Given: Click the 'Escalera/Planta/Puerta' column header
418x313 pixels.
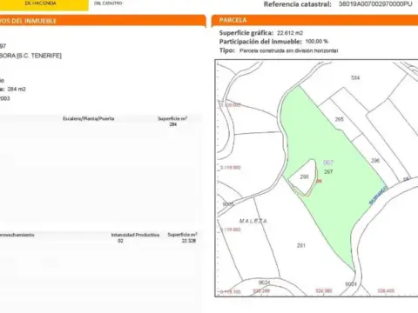Looking at the screenshot, I should pos(89,118).
